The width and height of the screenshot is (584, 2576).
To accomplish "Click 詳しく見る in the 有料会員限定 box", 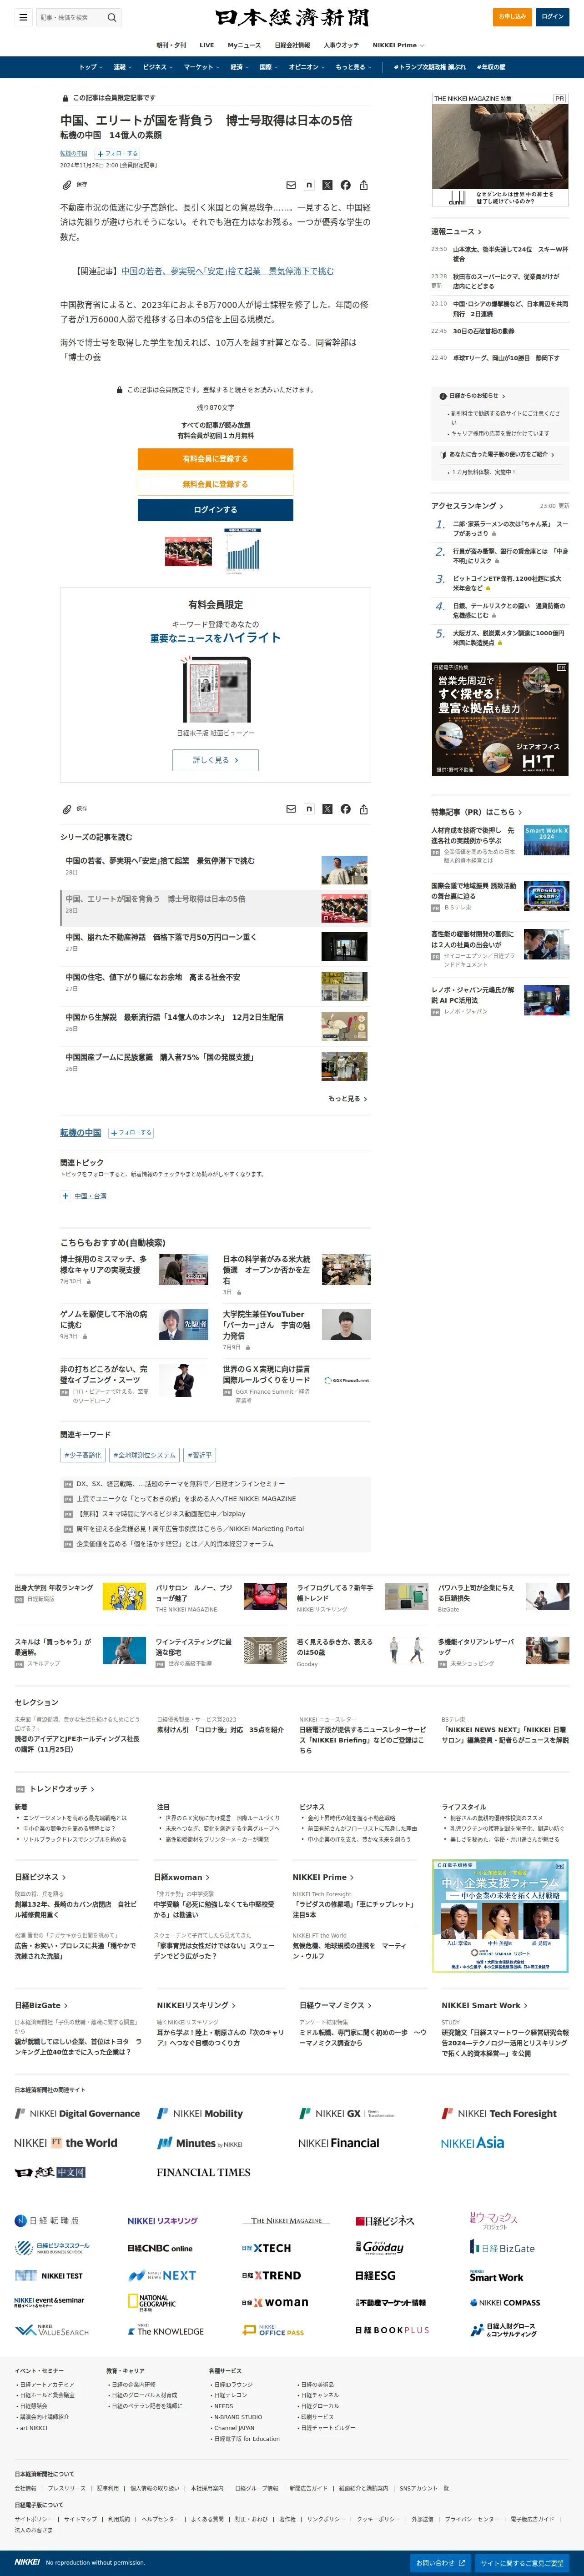I will [x=215, y=760].
